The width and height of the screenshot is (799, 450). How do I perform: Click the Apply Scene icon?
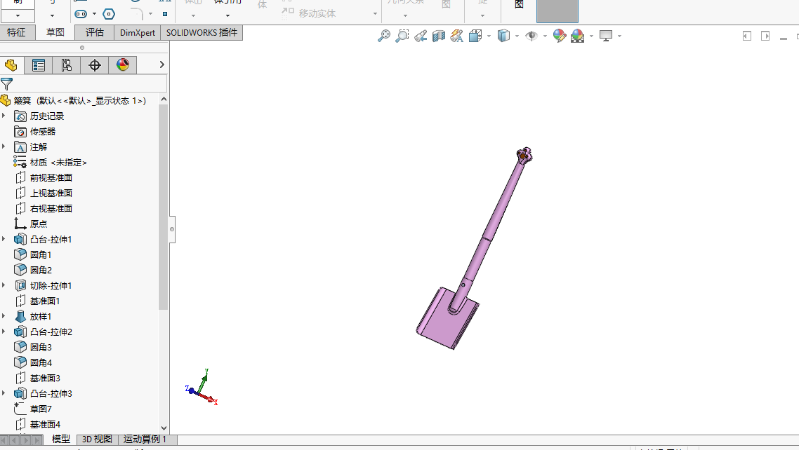coord(577,36)
